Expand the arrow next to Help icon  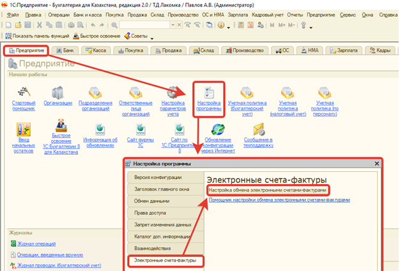tap(228, 27)
